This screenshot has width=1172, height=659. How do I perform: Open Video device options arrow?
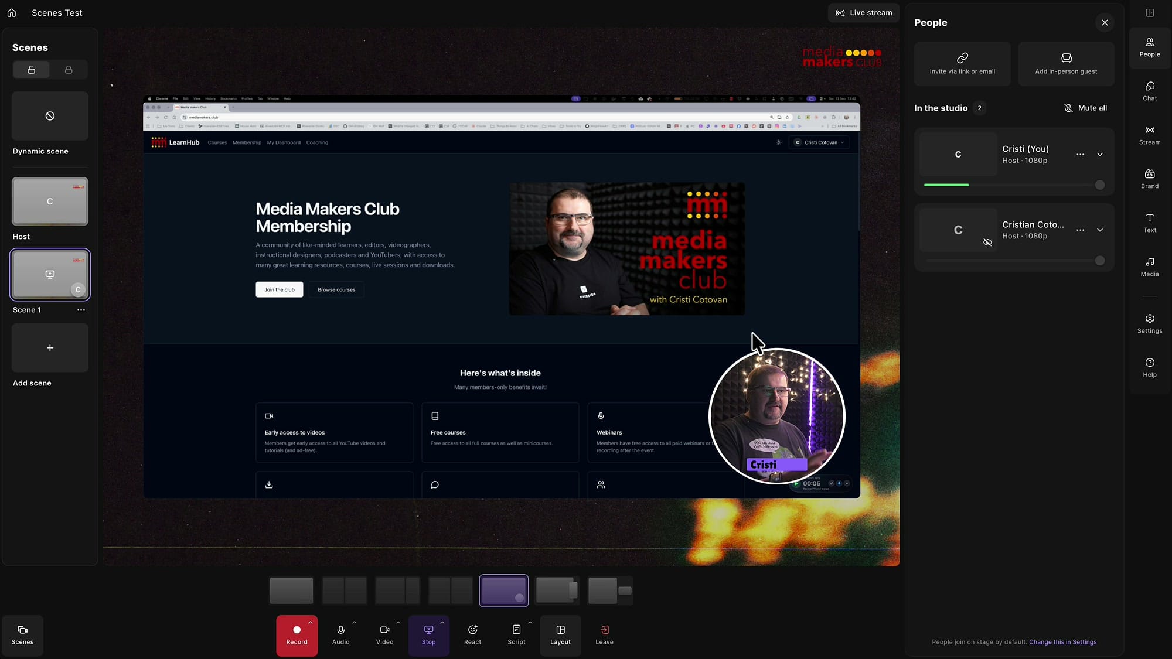click(x=398, y=623)
